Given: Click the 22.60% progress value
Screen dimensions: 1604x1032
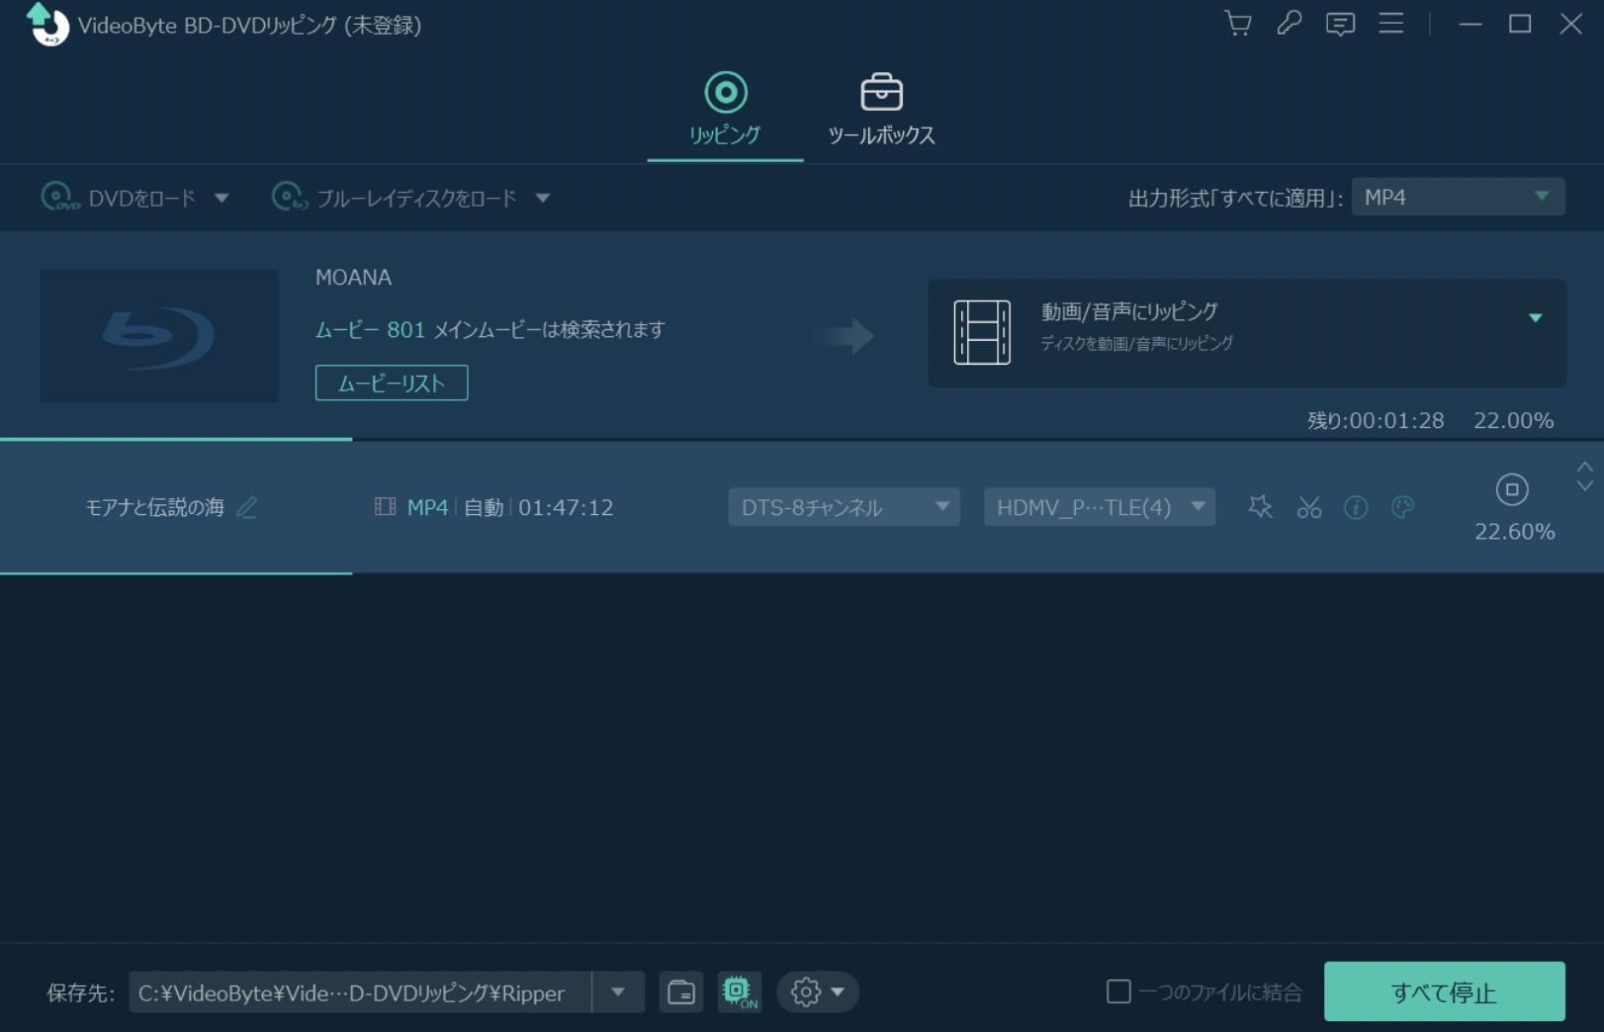Looking at the screenshot, I should click(x=1514, y=532).
